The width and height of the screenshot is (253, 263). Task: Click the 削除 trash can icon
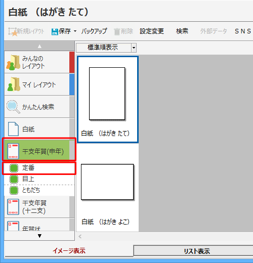click(117, 32)
